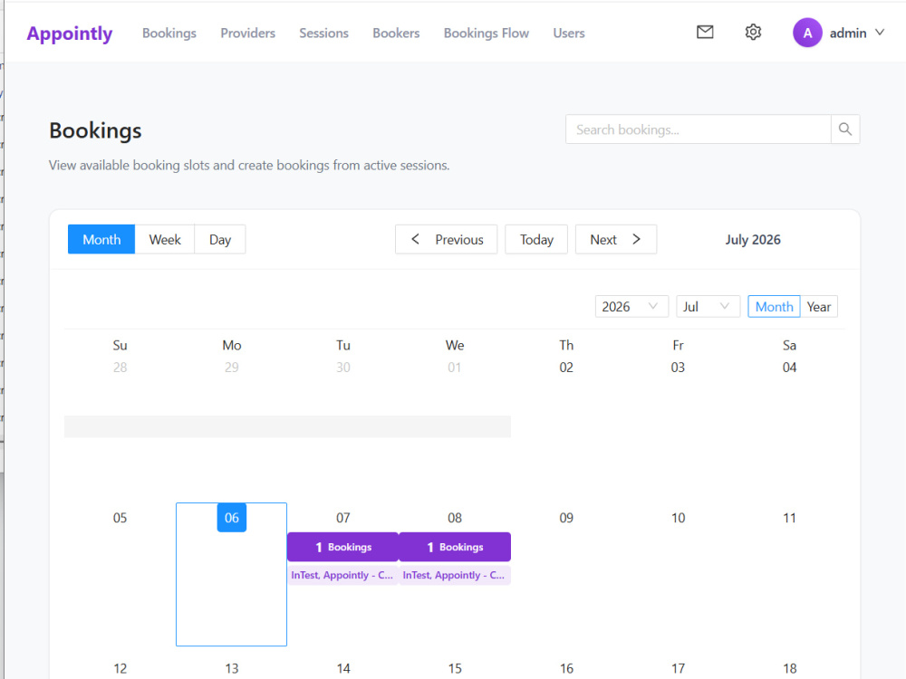Open the 2026 year dropdown
Viewport: 906px width, 679px height.
631,307
